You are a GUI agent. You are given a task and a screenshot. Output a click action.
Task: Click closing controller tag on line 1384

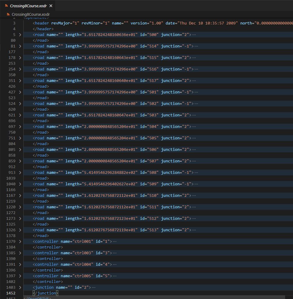48,247
